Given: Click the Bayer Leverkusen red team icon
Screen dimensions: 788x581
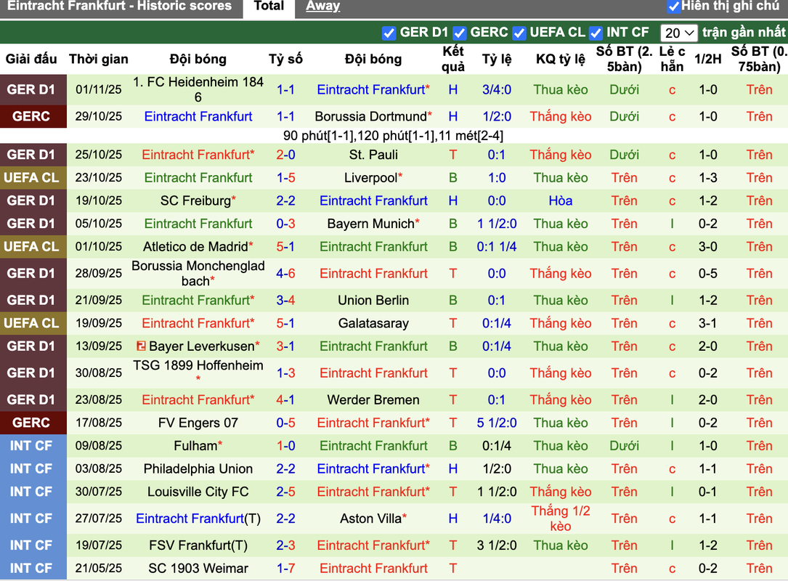Looking at the screenshot, I should [141, 346].
